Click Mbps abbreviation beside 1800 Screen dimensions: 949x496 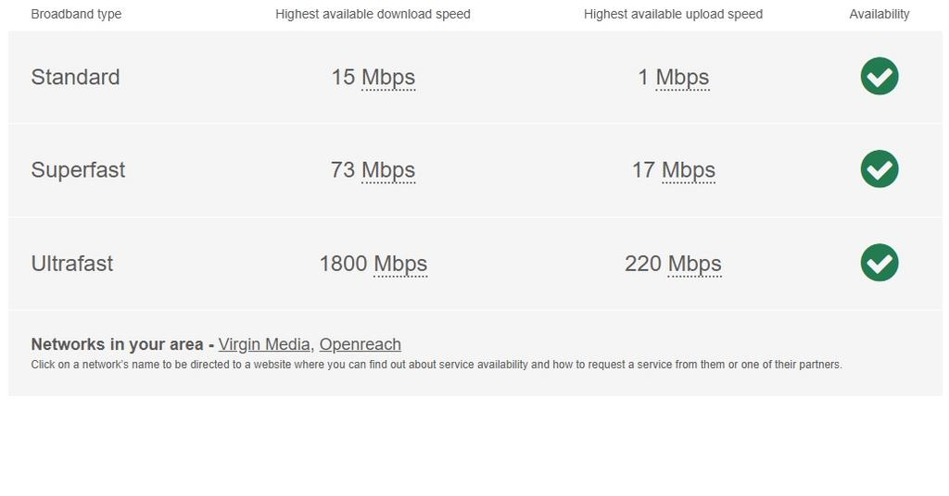tap(400, 264)
